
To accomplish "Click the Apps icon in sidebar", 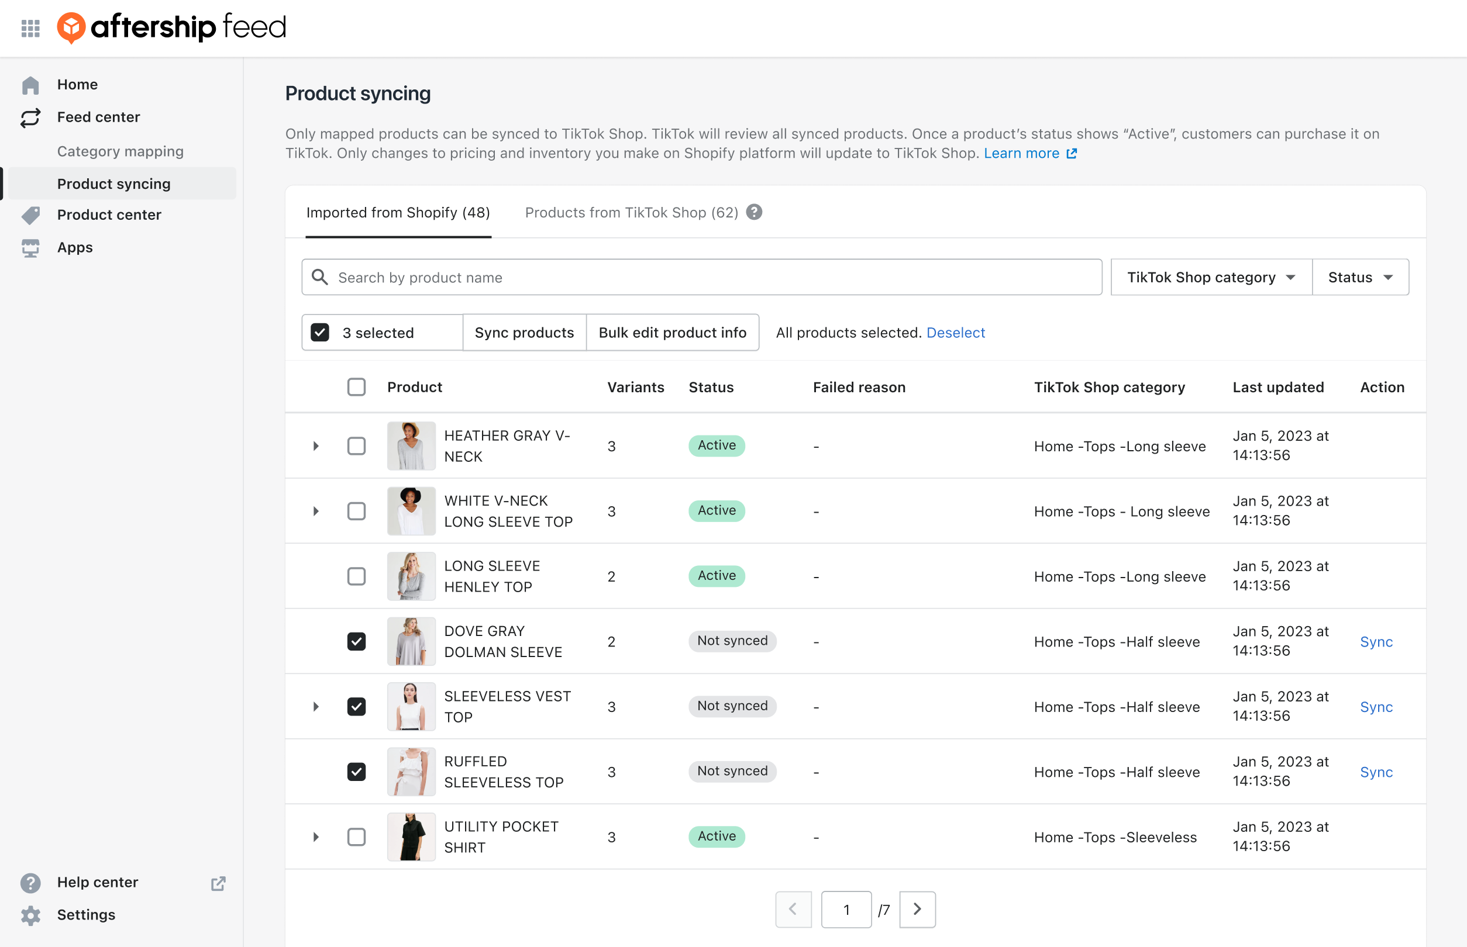I will (x=29, y=247).
